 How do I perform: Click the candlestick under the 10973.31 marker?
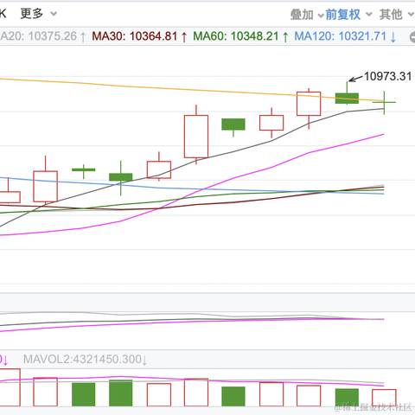(x=347, y=98)
